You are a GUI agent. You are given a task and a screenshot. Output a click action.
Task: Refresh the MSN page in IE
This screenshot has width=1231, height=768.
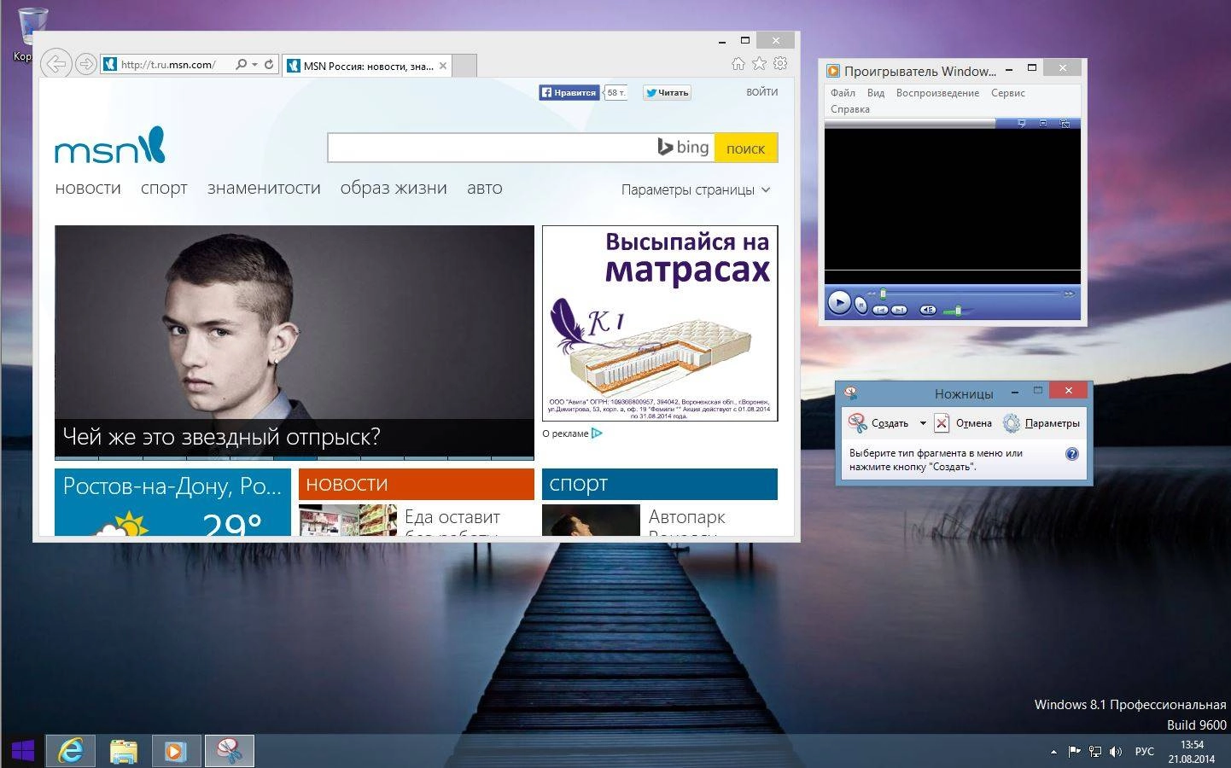click(269, 64)
